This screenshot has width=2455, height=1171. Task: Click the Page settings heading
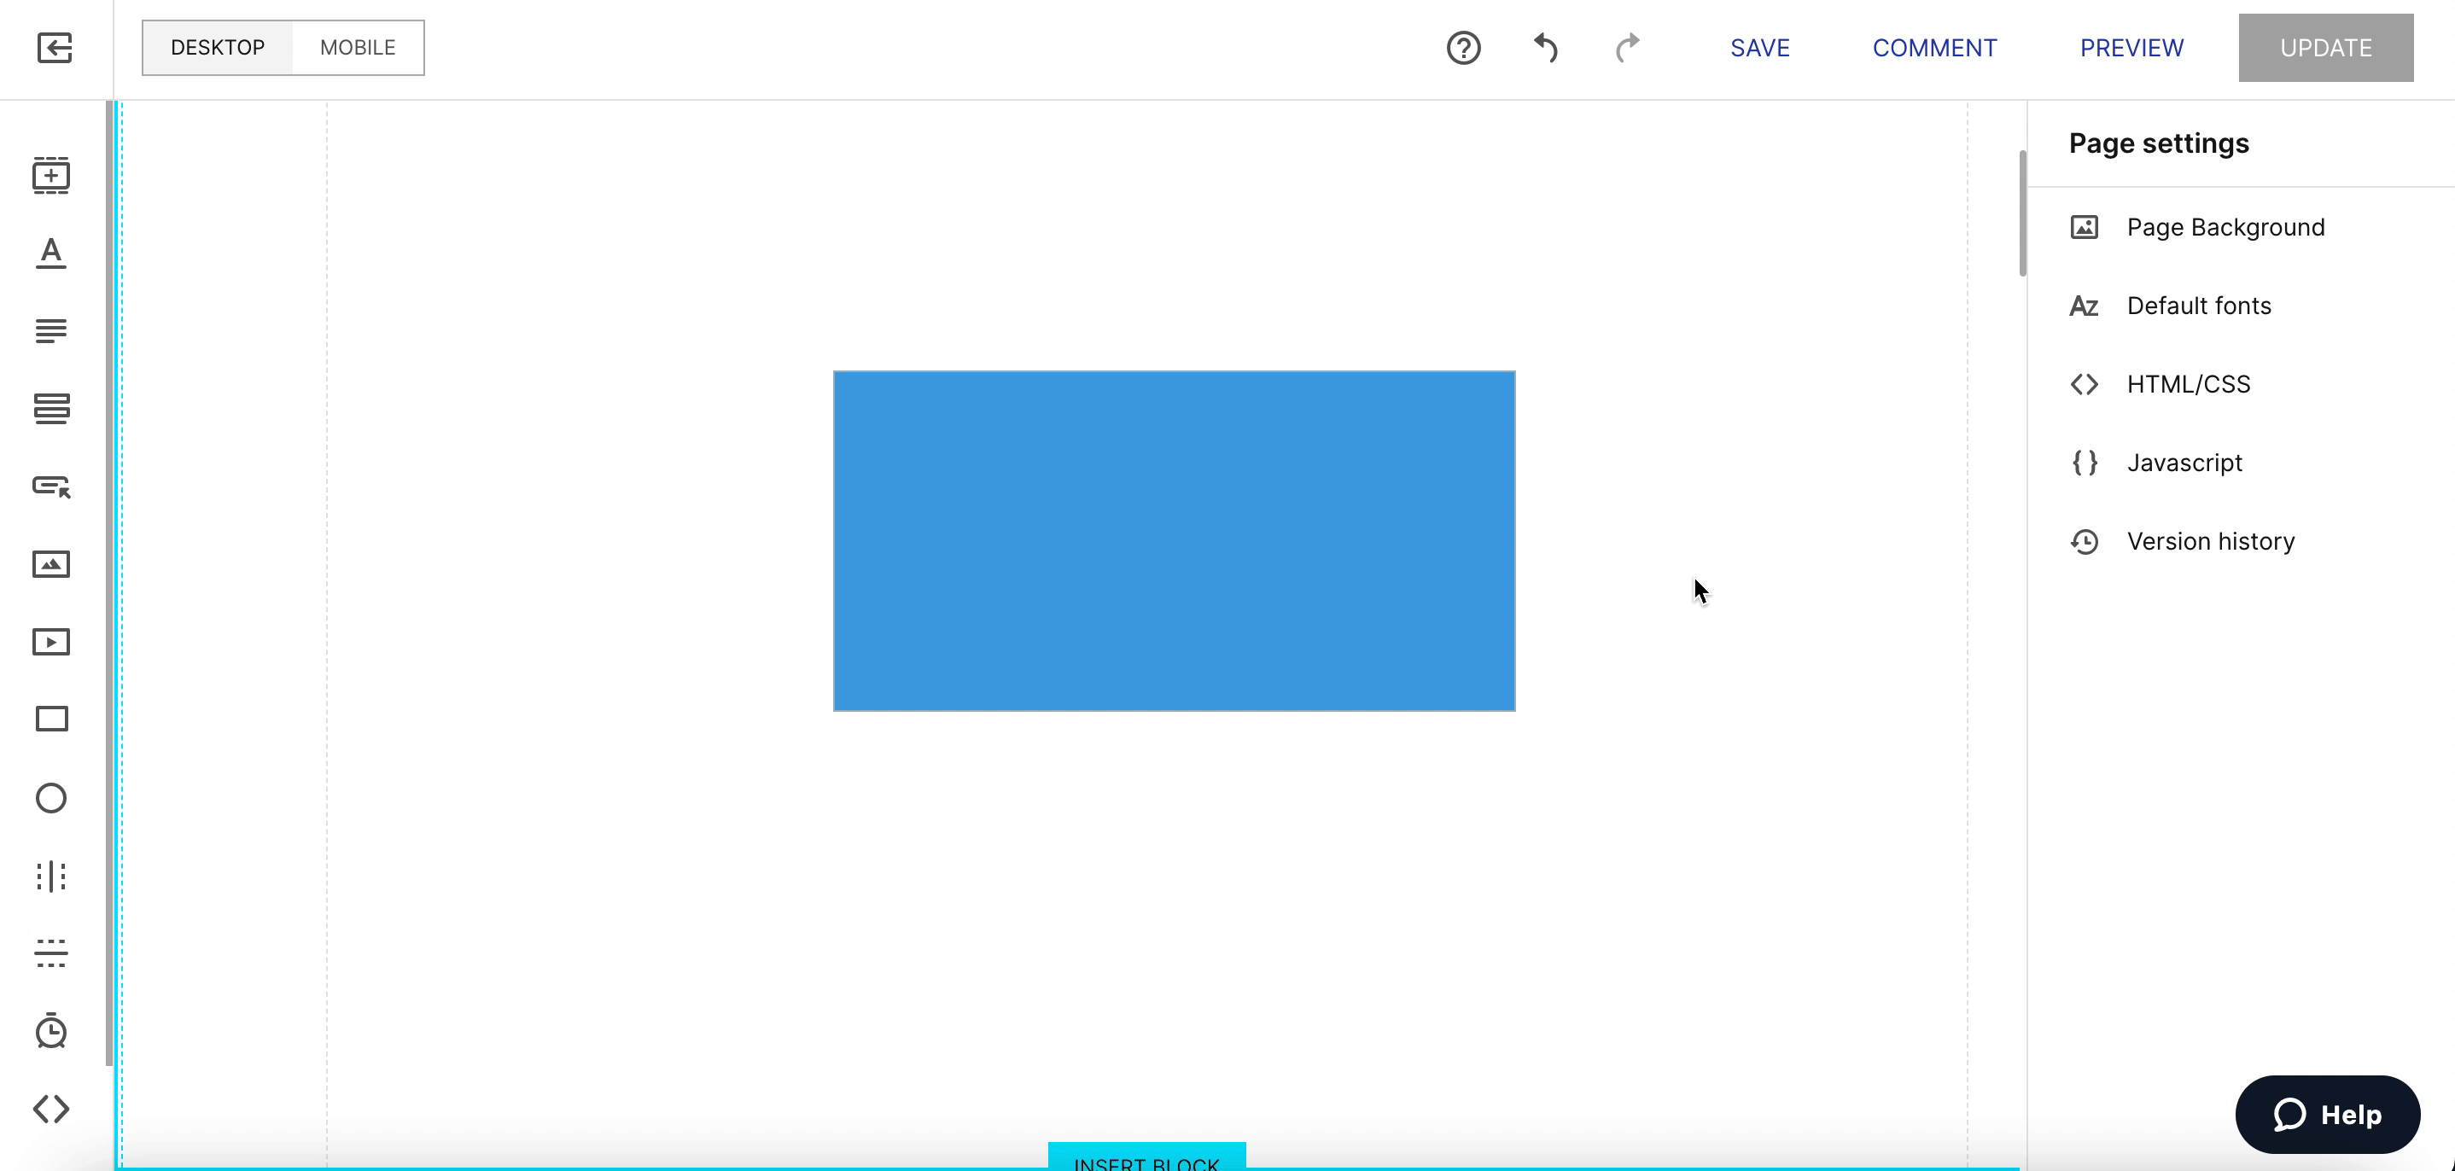click(x=2159, y=143)
